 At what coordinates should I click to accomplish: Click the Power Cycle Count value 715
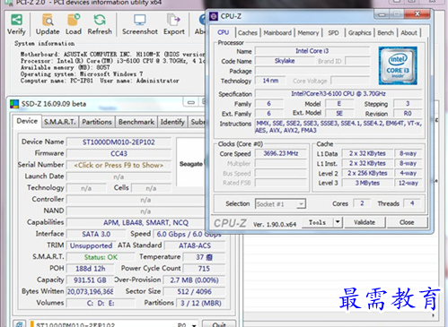point(204,269)
